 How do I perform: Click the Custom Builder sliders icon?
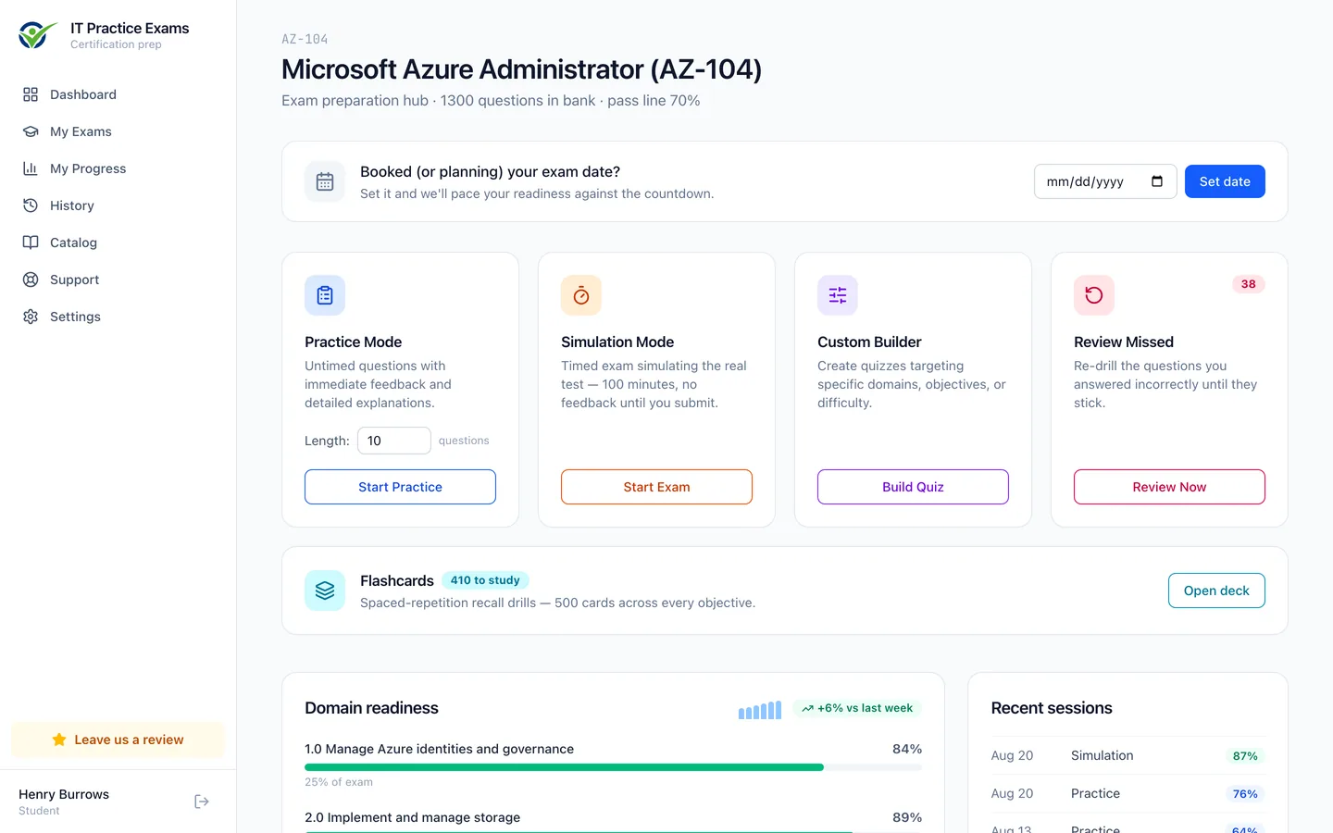[x=838, y=295]
